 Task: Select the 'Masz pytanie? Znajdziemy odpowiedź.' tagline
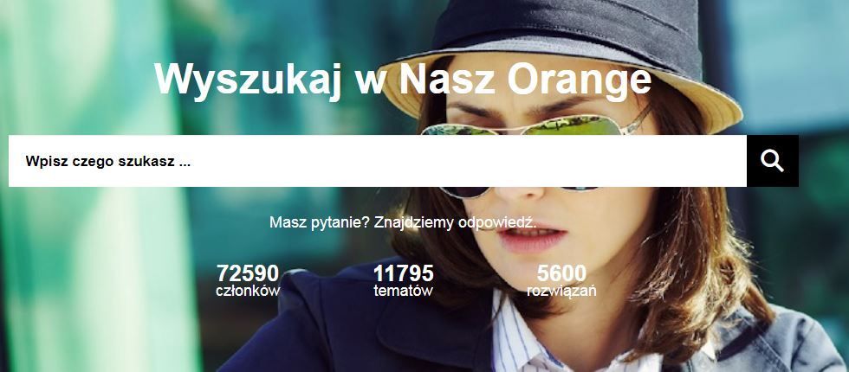point(403,222)
